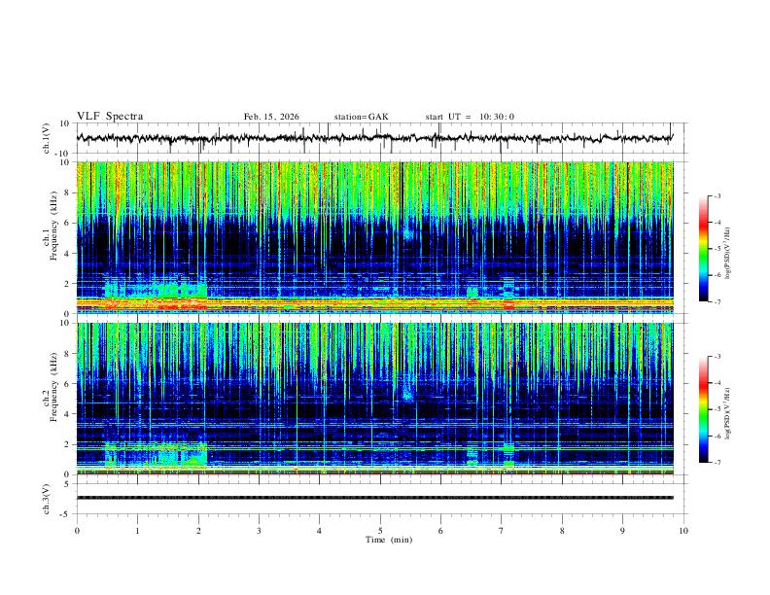
Task: Click the "6" kHz tick on ch.1 frequency axis
Action: [x=67, y=223]
